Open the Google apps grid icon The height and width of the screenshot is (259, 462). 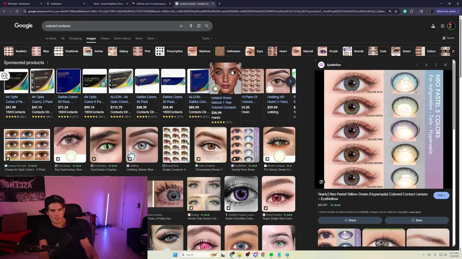[x=443, y=26]
